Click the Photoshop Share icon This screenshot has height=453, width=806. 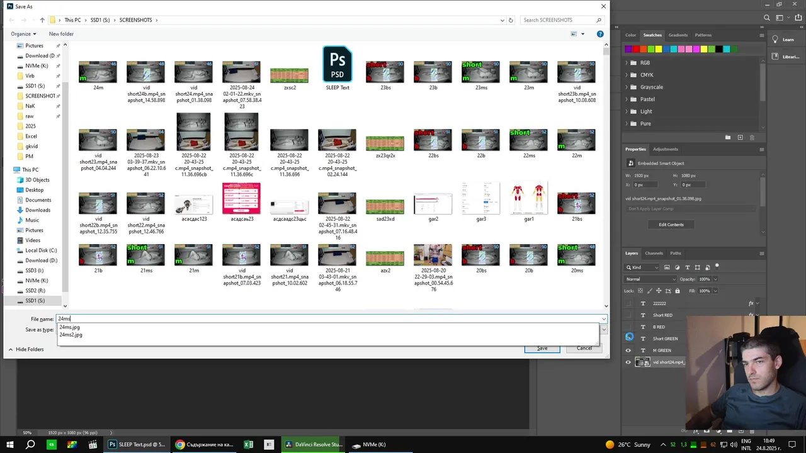797,18
